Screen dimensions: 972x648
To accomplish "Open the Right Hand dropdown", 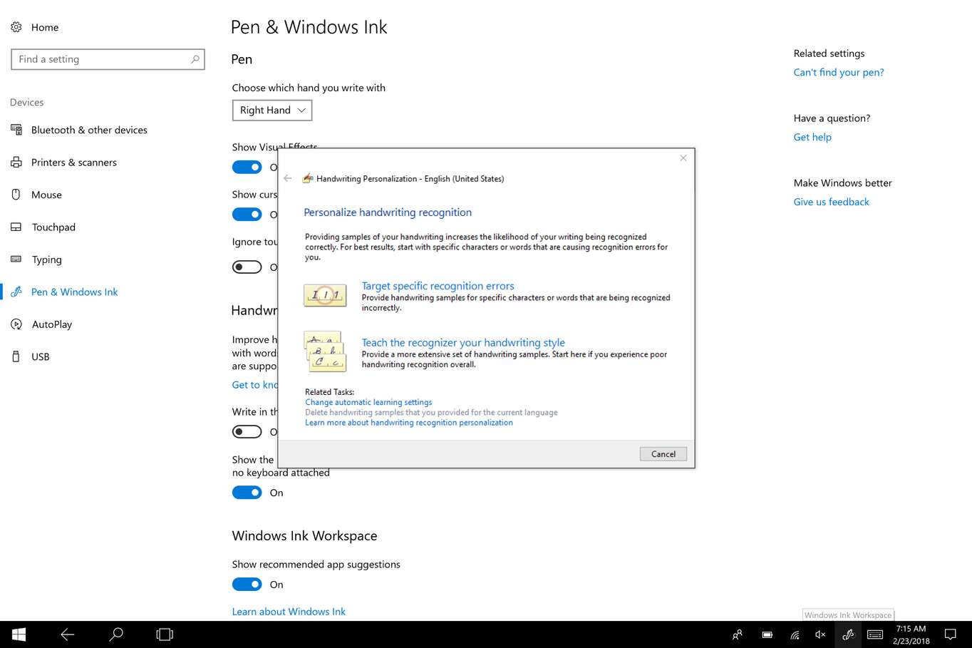I will pos(272,110).
